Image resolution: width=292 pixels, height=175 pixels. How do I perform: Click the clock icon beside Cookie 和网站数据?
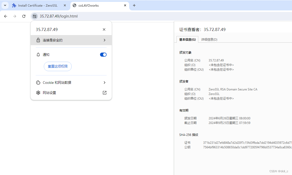(38, 83)
